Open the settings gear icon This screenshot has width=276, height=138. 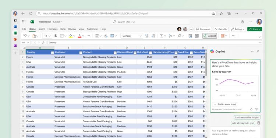[x=243, y=22]
